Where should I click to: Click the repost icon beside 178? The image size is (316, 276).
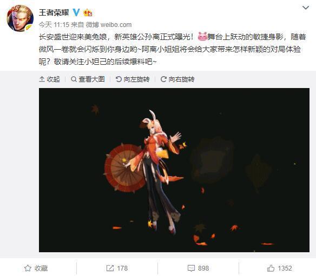click(110, 268)
